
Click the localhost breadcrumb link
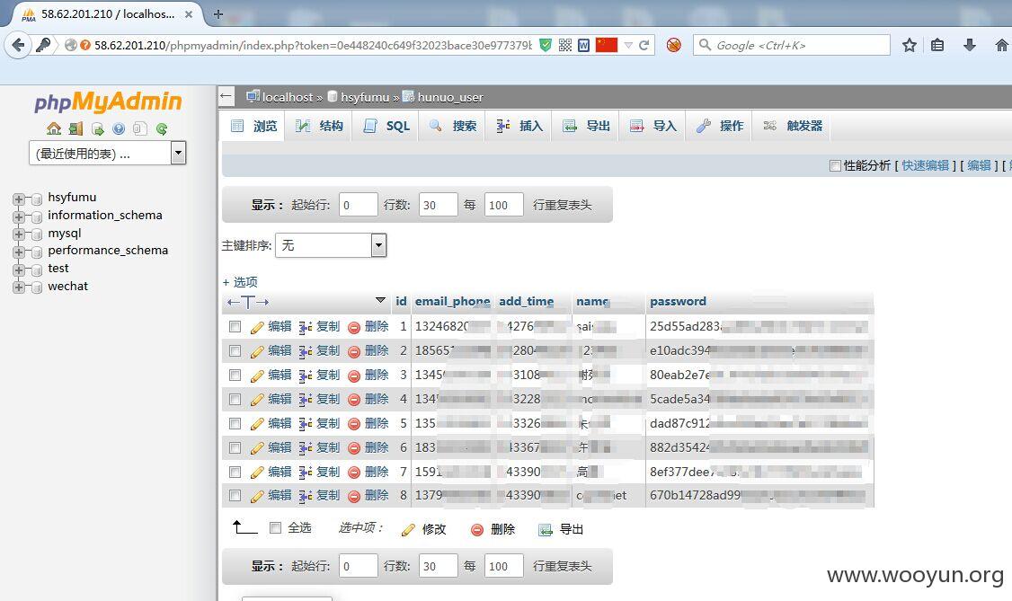click(288, 97)
